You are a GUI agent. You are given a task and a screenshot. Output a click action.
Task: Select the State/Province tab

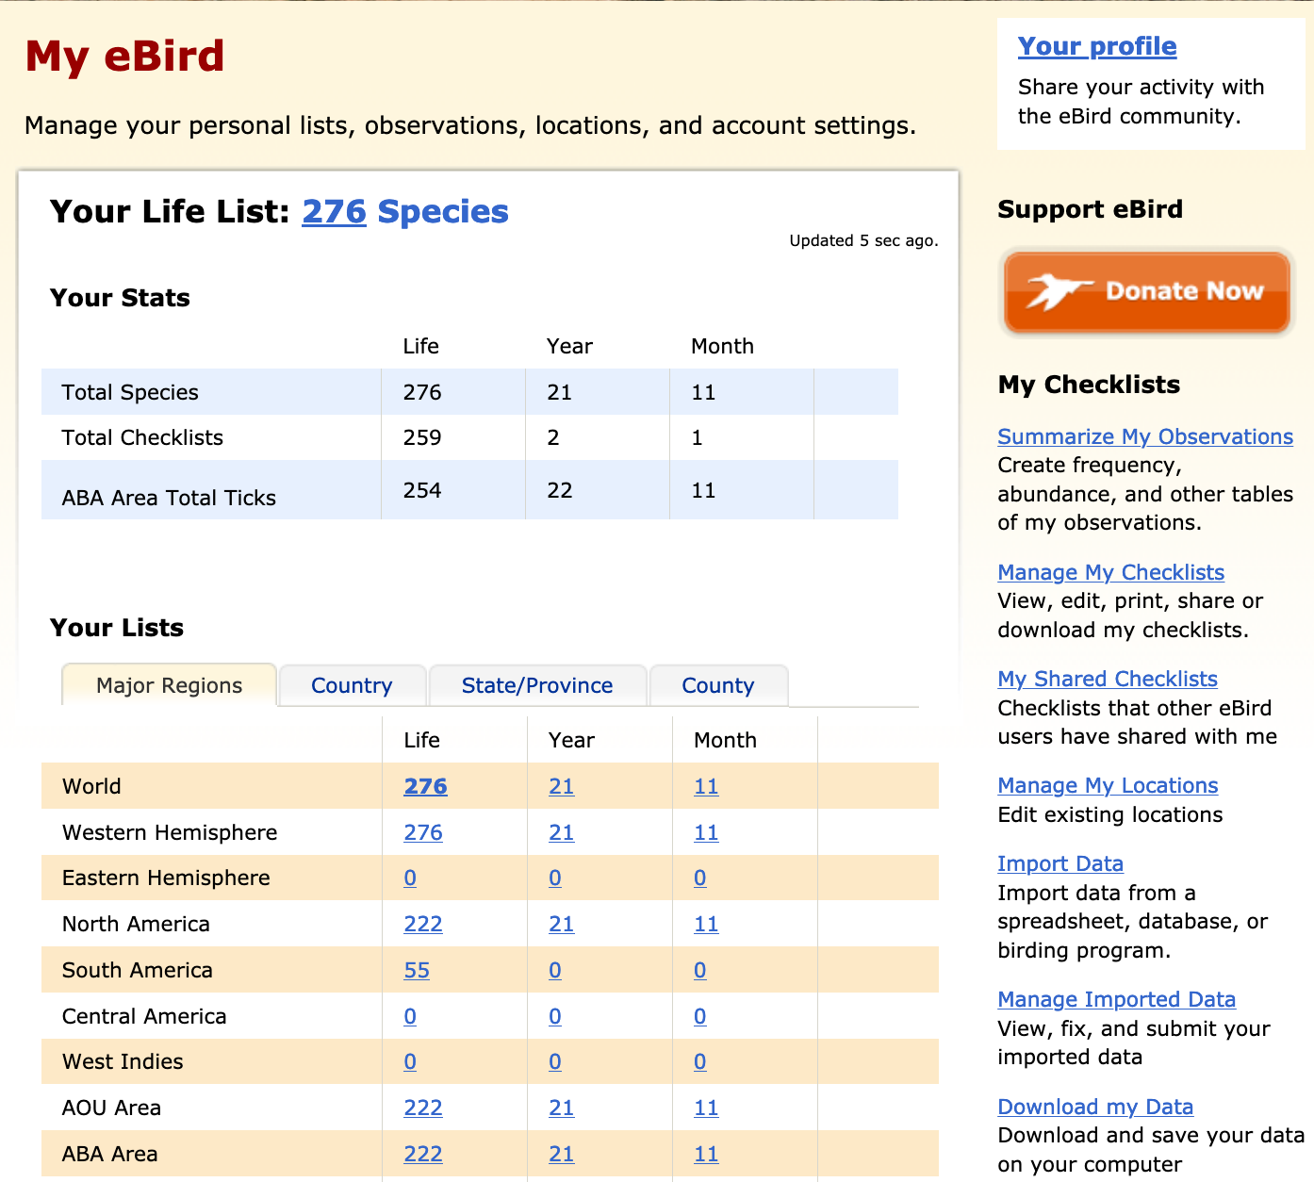[x=536, y=686]
